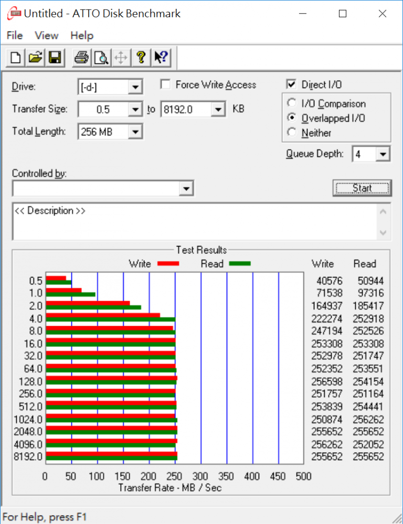
Task: Print results using the printer icon
Action: pos(81,58)
